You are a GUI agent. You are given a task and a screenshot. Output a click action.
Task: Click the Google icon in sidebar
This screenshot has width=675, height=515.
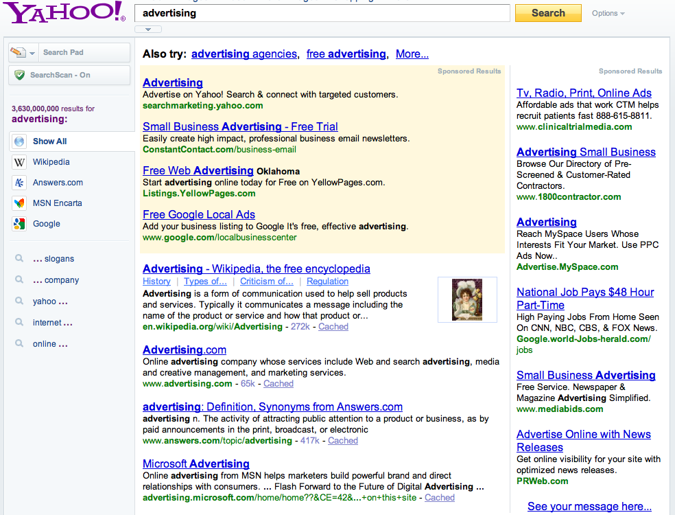(19, 224)
